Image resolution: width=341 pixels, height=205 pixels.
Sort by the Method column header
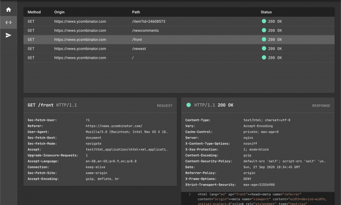pyautogui.click(x=34, y=12)
